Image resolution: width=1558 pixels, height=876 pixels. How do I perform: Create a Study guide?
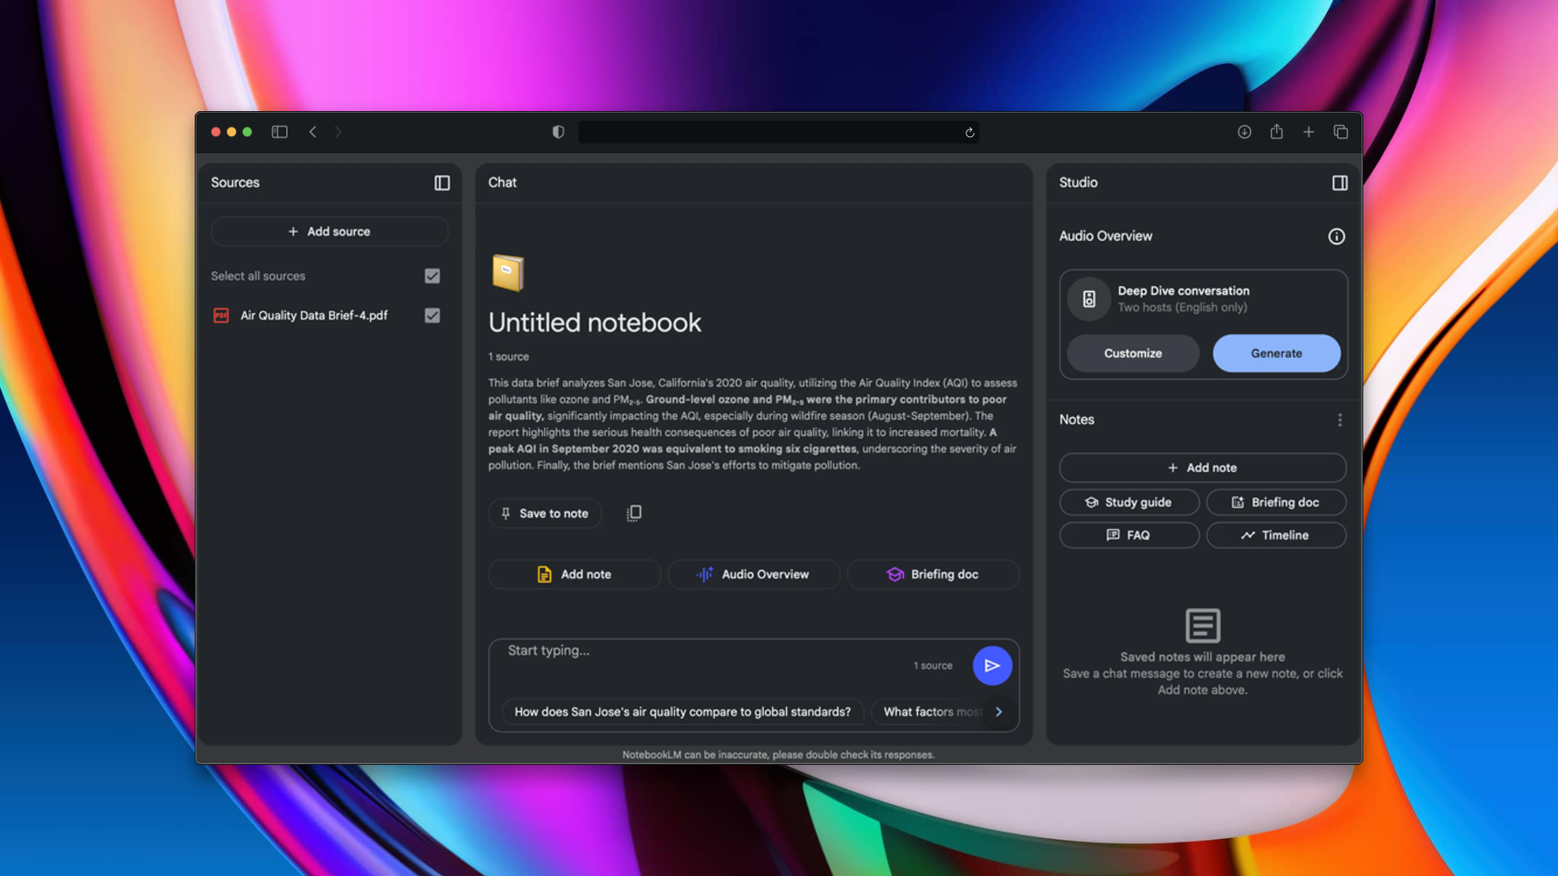click(x=1129, y=502)
